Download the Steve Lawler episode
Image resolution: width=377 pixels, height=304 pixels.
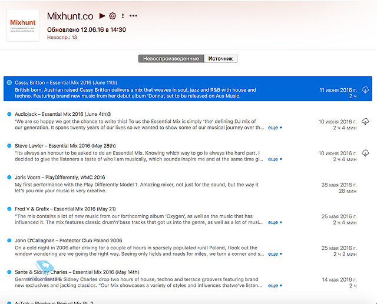[365, 153]
